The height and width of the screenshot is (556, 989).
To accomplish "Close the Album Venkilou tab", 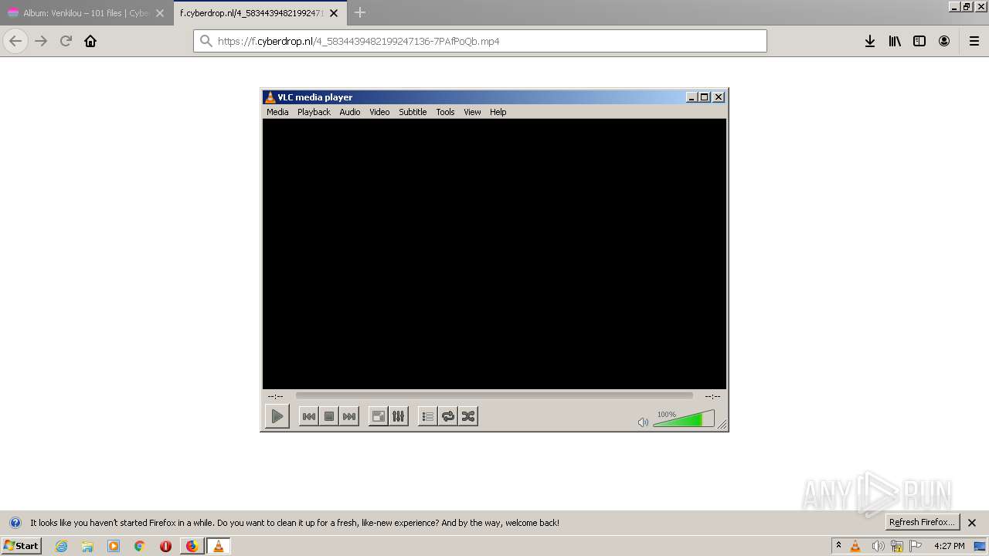I will coord(160,13).
